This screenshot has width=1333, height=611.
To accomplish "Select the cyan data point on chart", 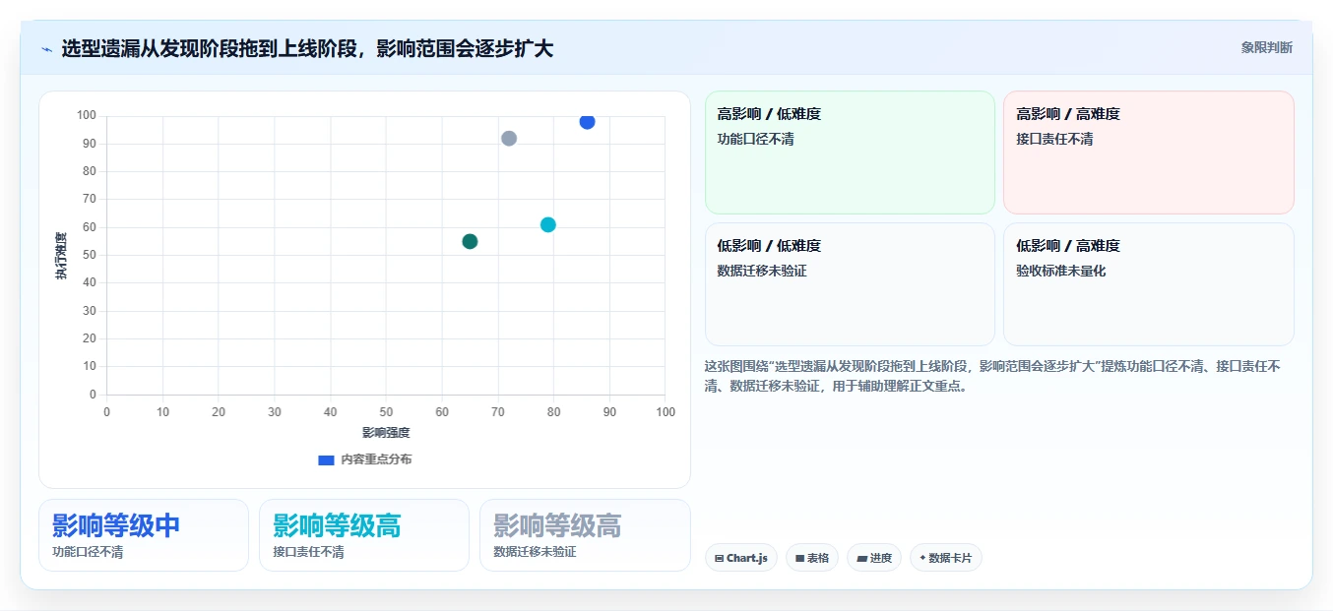I will tap(548, 224).
